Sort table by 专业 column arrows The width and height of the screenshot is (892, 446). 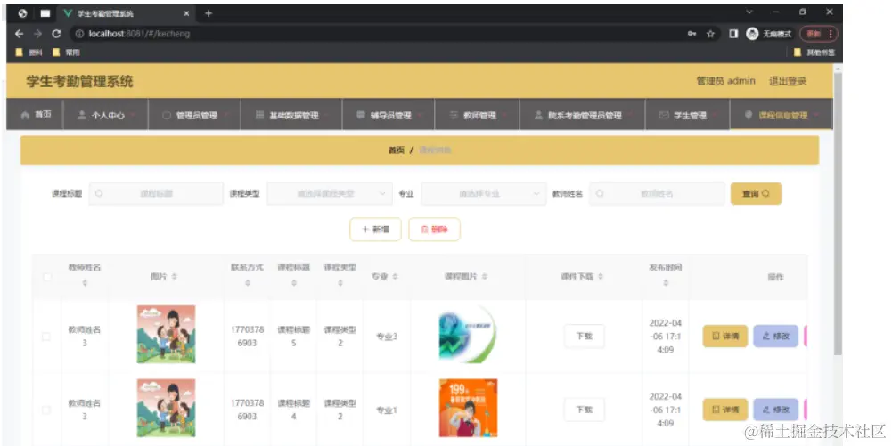click(396, 276)
